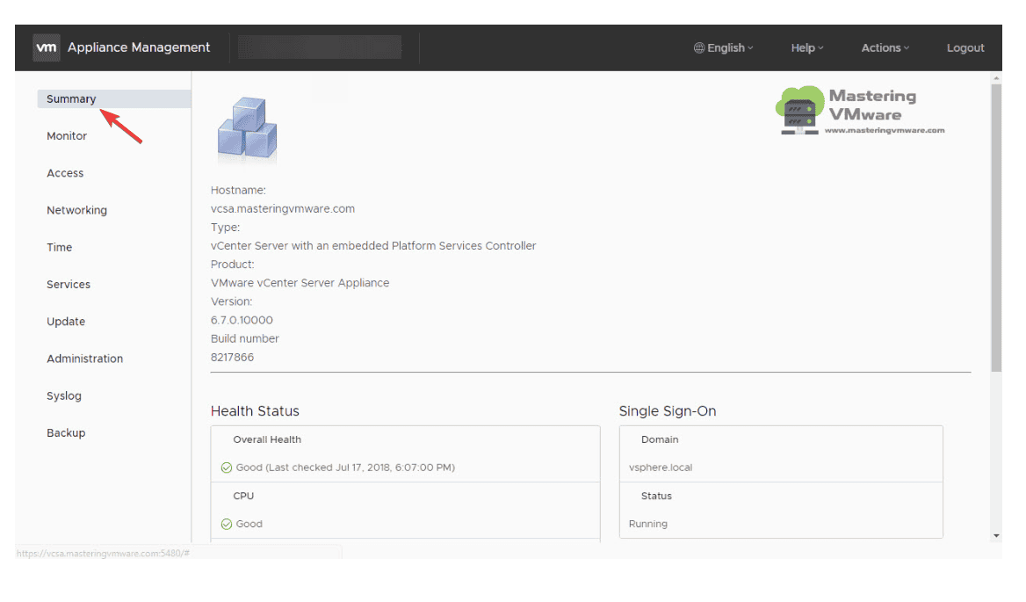Image resolution: width=1026 pixels, height=602 pixels.
Task: Log out using the Logout link
Action: point(965,47)
